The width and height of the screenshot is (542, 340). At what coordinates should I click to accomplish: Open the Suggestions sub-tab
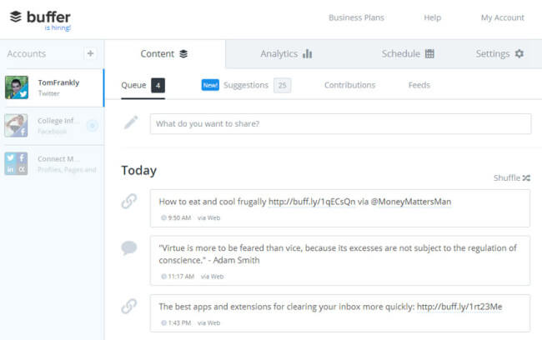[246, 85]
